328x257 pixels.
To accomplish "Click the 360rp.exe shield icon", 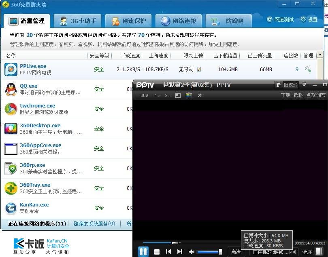I will pyautogui.click(x=11, y=169).
